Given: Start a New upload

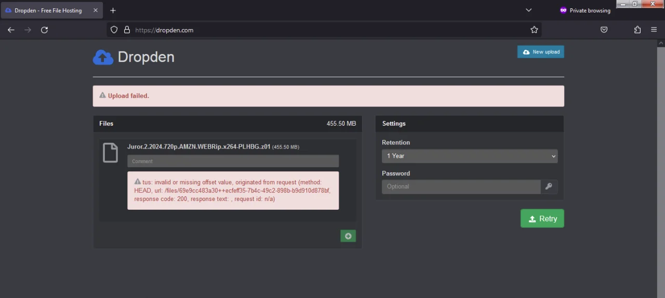Looking at the screenshot, I should [x=540, y=52].
